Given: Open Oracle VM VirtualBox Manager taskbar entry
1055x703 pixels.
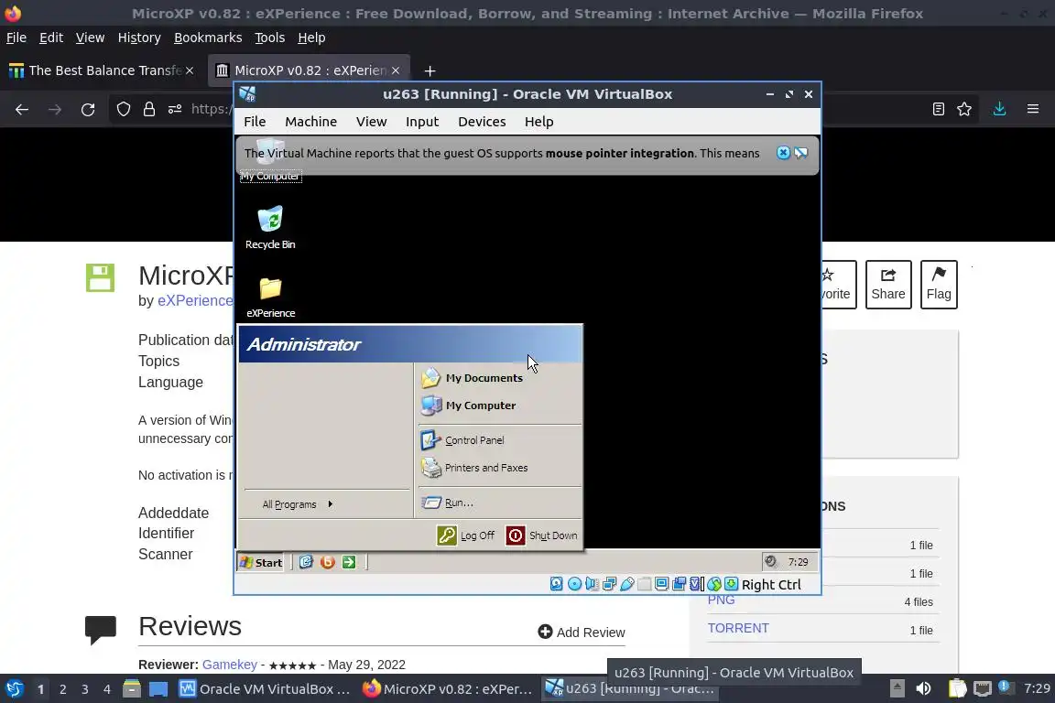Looking at the screenshot, I should [x=265, y=689].
